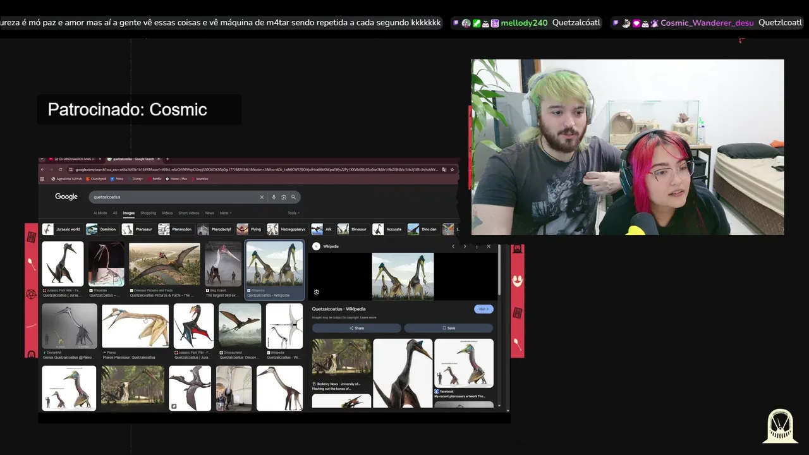Open the Blog Xcaret largest bird thumbnail
This screenshot has width=809, height=455.
222,264
